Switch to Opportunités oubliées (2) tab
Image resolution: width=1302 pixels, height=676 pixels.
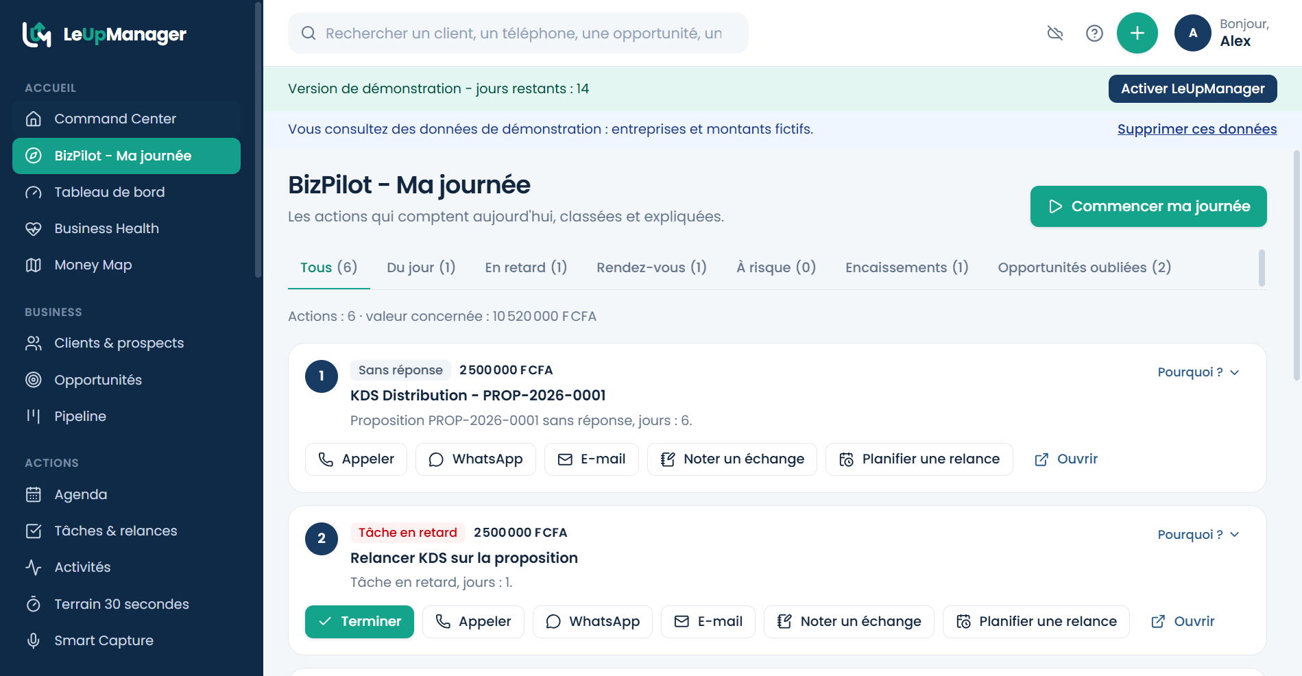tap(1084, 267)
